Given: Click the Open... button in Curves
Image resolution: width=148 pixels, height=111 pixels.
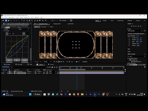Looking at the screenshot, I should pyautogui.click(x=9, y=60).
